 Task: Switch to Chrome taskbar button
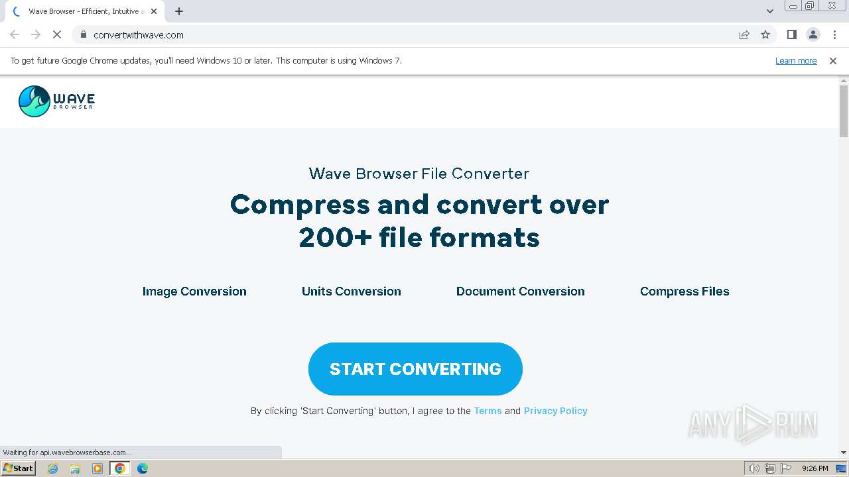[x=120, y=468]
